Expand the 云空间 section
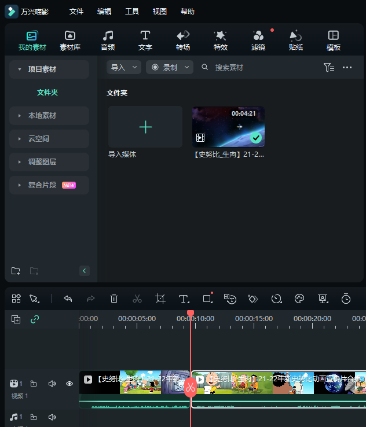 (19, 139)
